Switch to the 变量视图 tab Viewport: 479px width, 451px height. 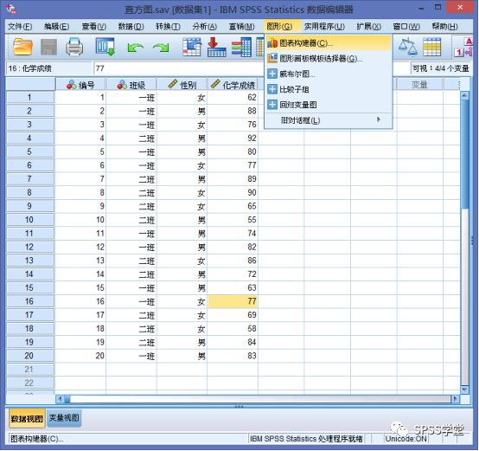(64, 417)
